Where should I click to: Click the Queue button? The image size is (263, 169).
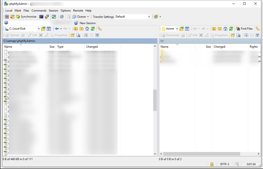79,16
